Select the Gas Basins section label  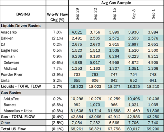(x=11, y=93)
